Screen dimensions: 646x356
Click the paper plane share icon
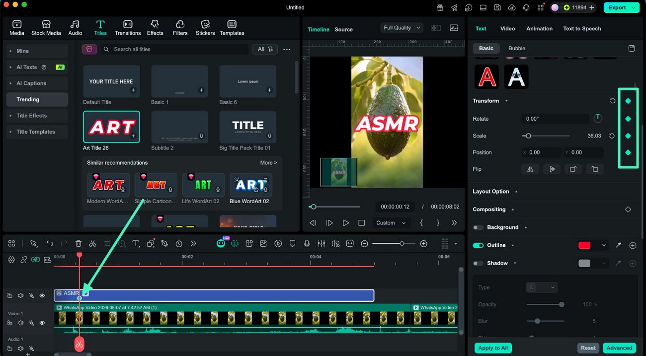click(454, 7)
